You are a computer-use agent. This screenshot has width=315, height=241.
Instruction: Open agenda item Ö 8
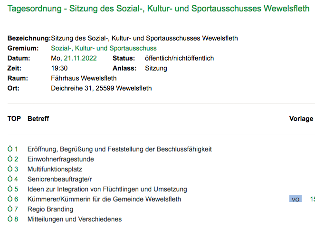(x=13, y=219)
